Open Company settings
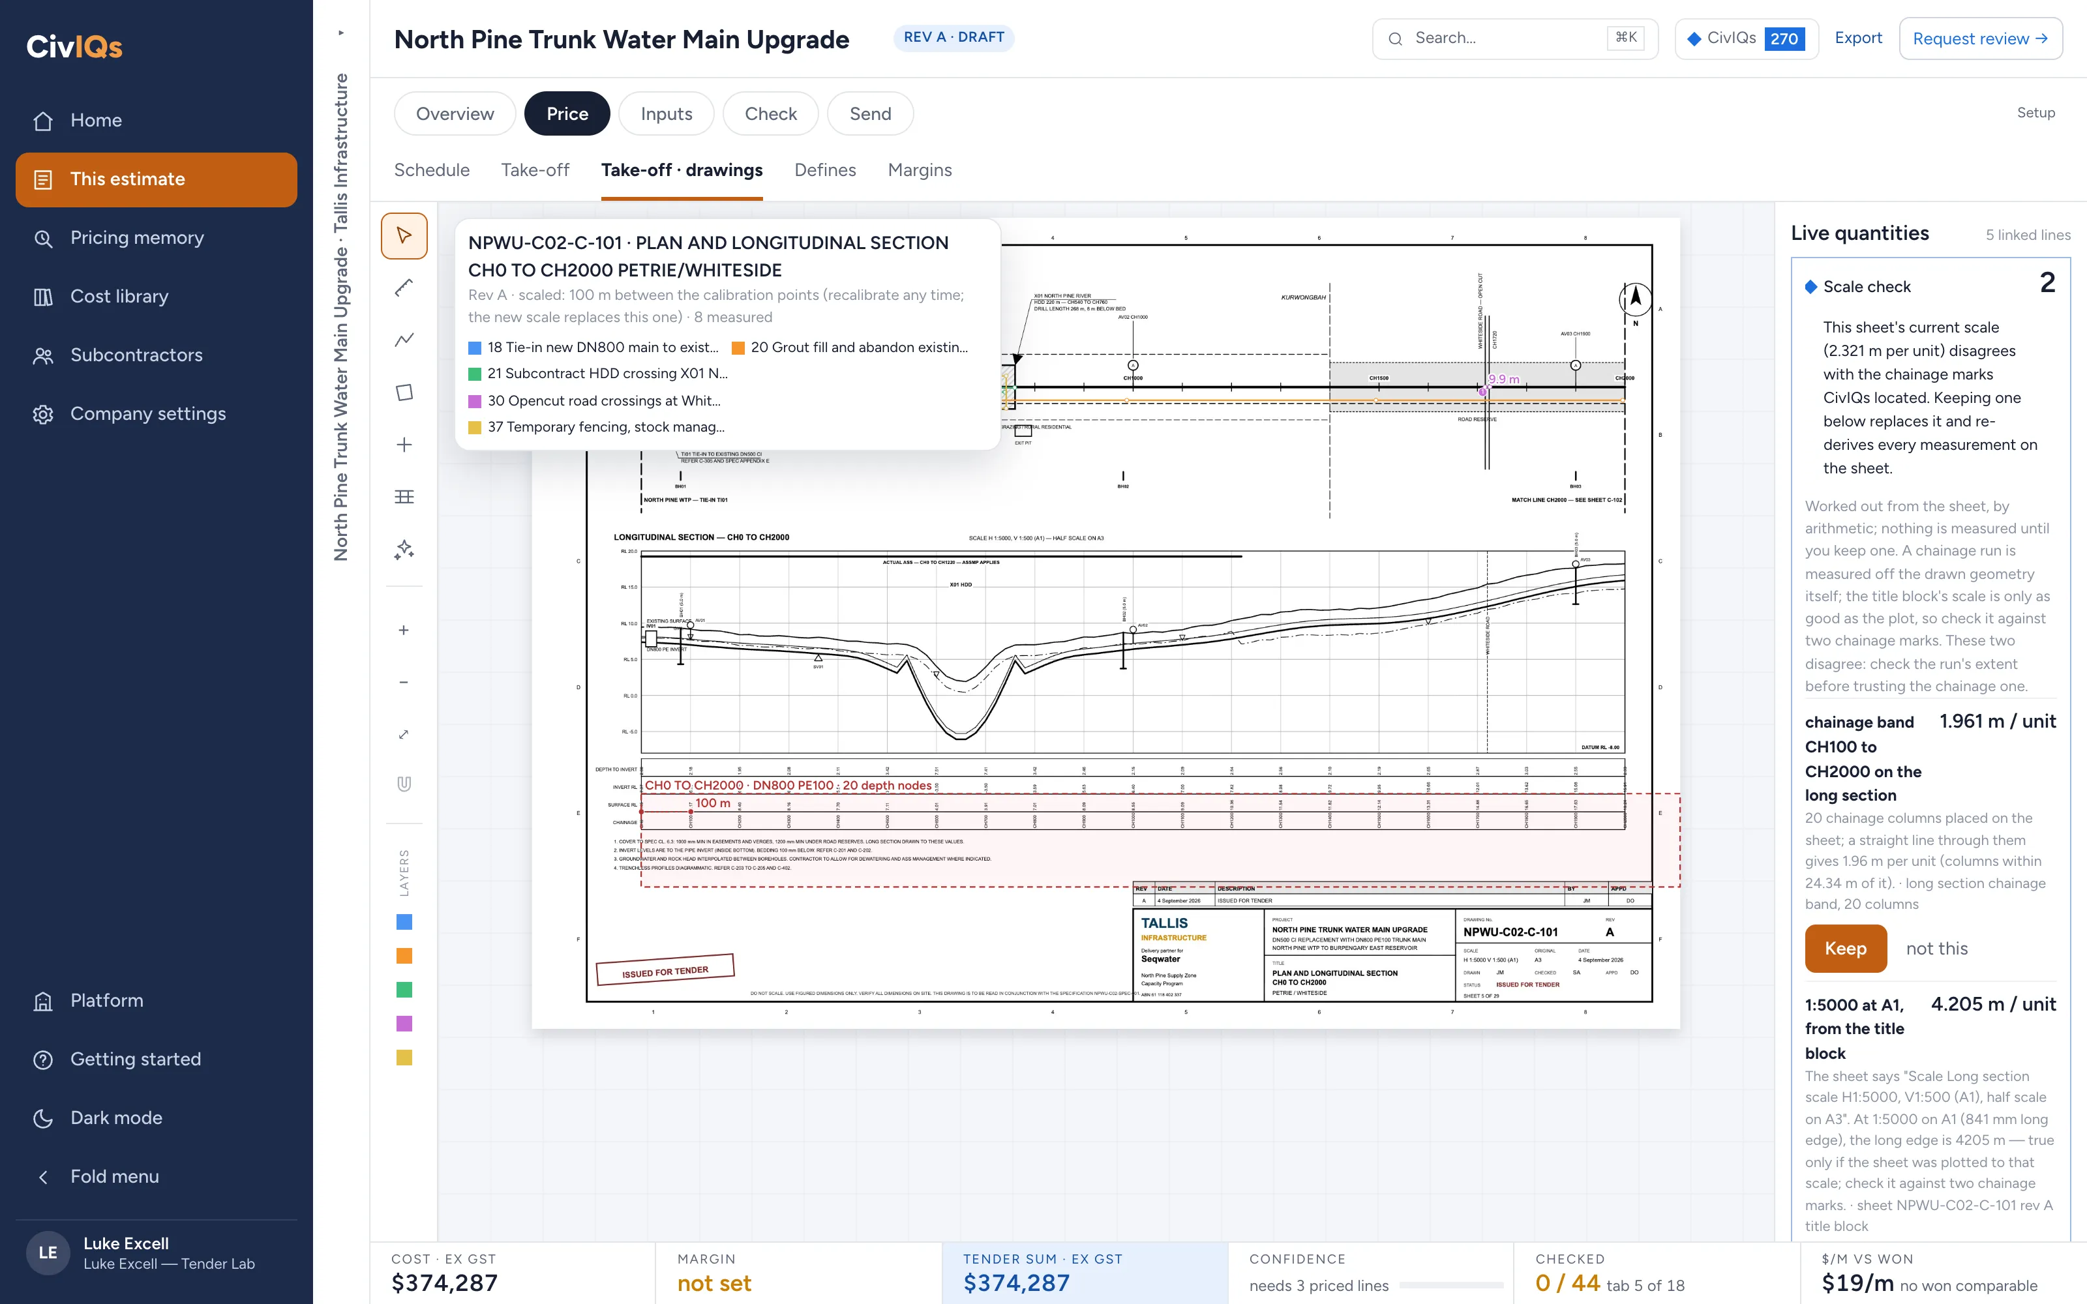Viewport: 2087px width, 1304px height. (x=156, y=414)
